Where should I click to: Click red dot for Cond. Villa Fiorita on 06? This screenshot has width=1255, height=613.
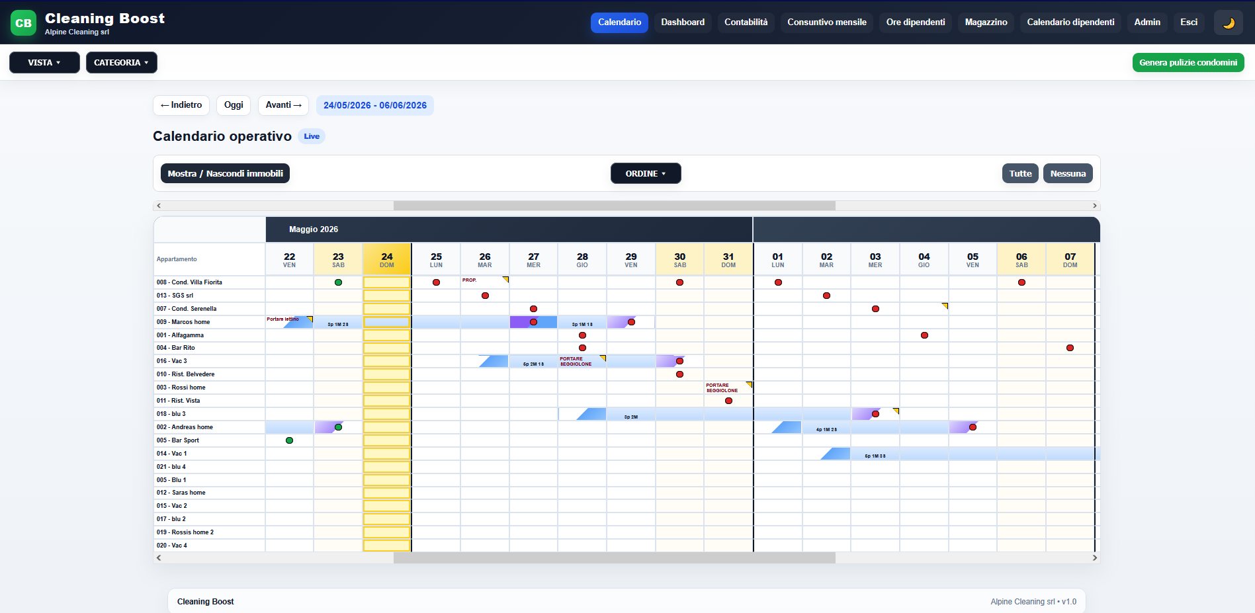pyautogui.click(x=1021, y=282)
